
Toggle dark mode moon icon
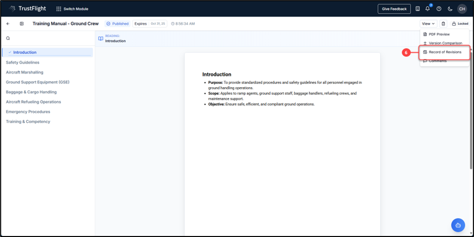click(x=450, y=9)
